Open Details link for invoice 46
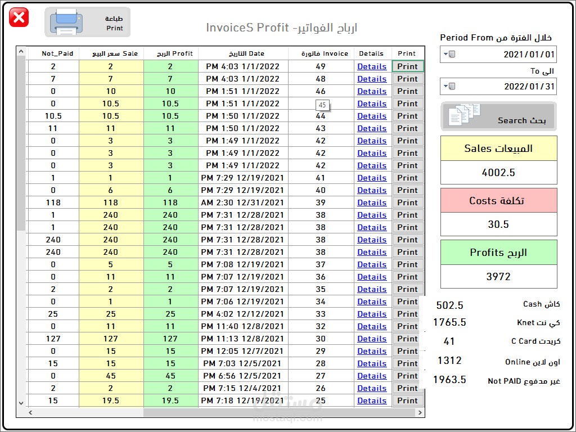Screen dimensions: 576x432 click(x=372, y=91)
